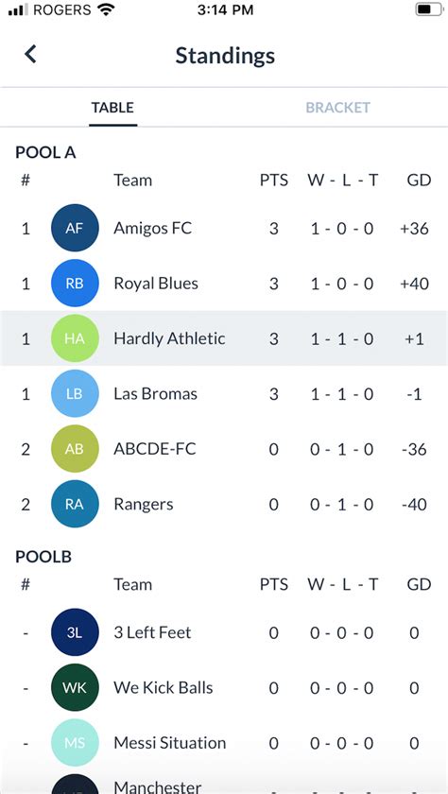Select the We Kick Balls team name
The height and width of the screenshot is (794, 448).
tap(163, 688)
